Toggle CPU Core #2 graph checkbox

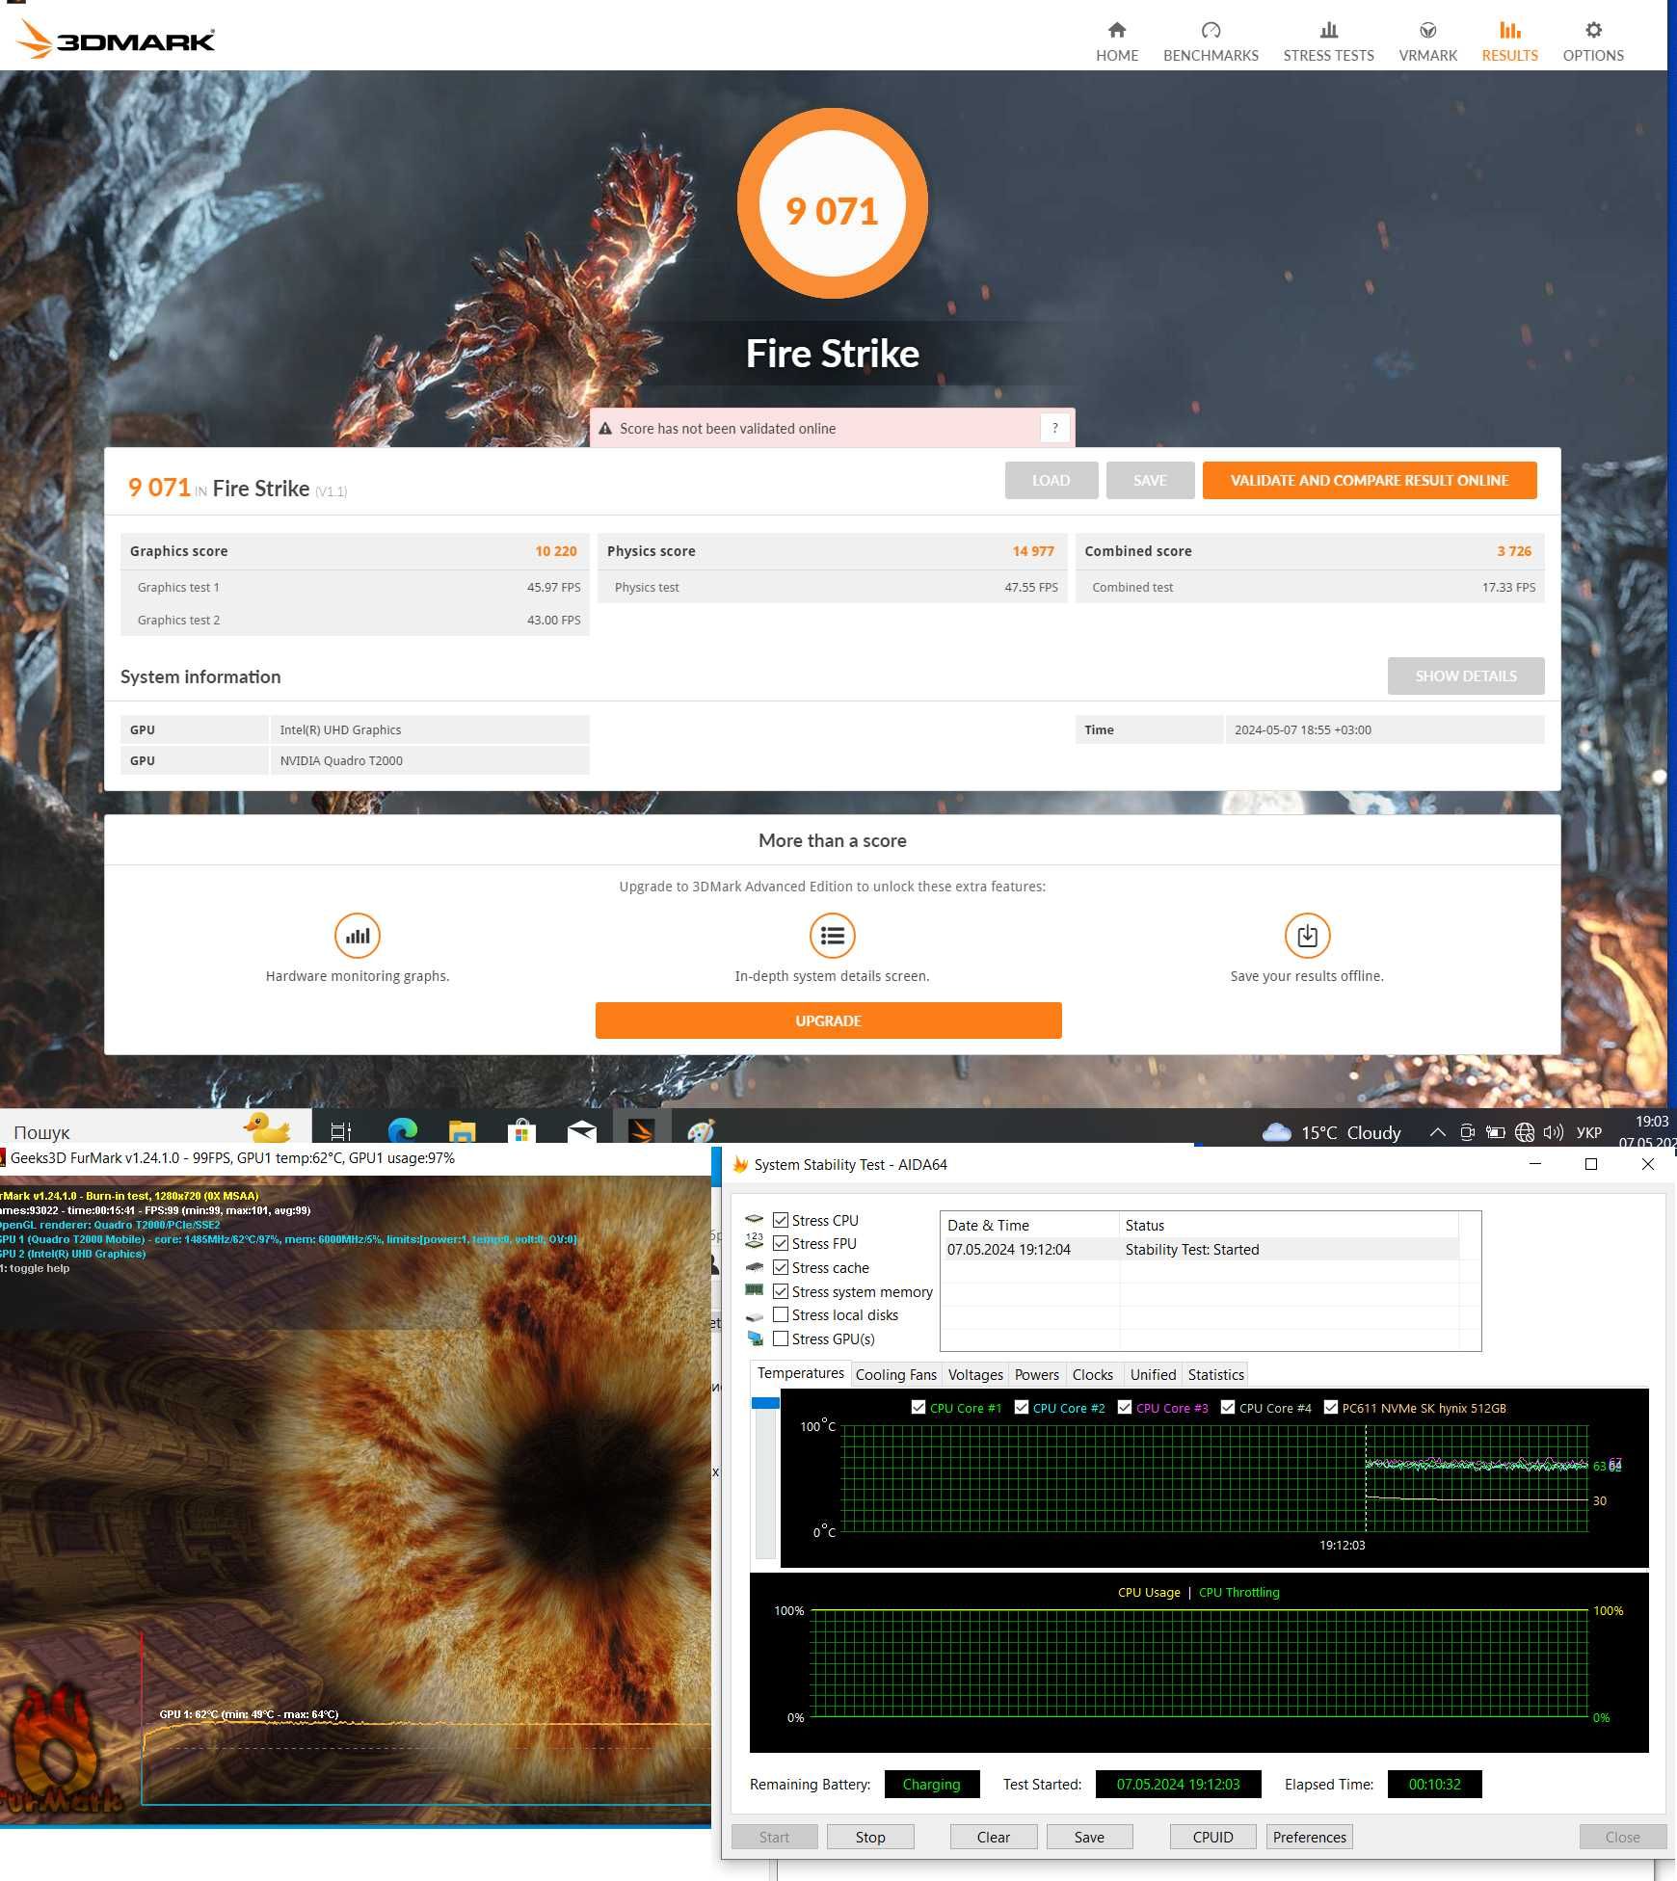click(x=1022, y=1407)
